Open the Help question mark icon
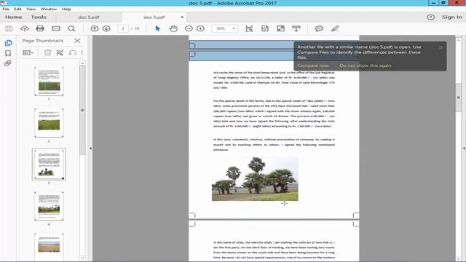 click(430, 17)
